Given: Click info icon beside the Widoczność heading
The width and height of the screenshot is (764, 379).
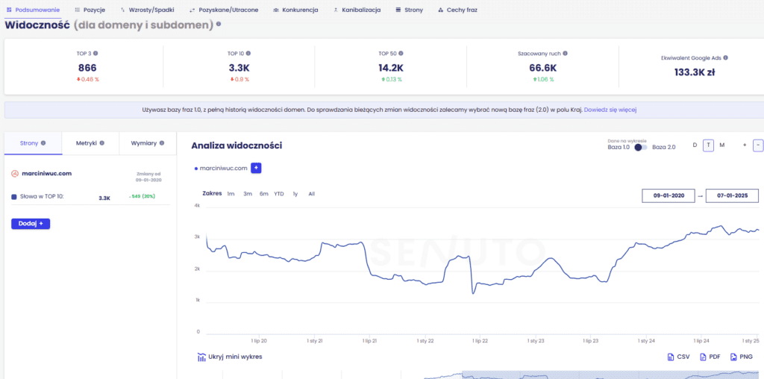Looking at the screenshot, I should pyautogui.click(x=219, y=24).
